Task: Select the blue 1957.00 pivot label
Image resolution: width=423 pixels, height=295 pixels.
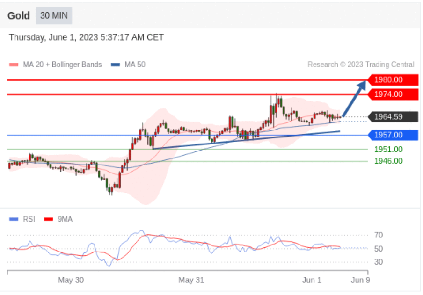Action: (394, 135)
